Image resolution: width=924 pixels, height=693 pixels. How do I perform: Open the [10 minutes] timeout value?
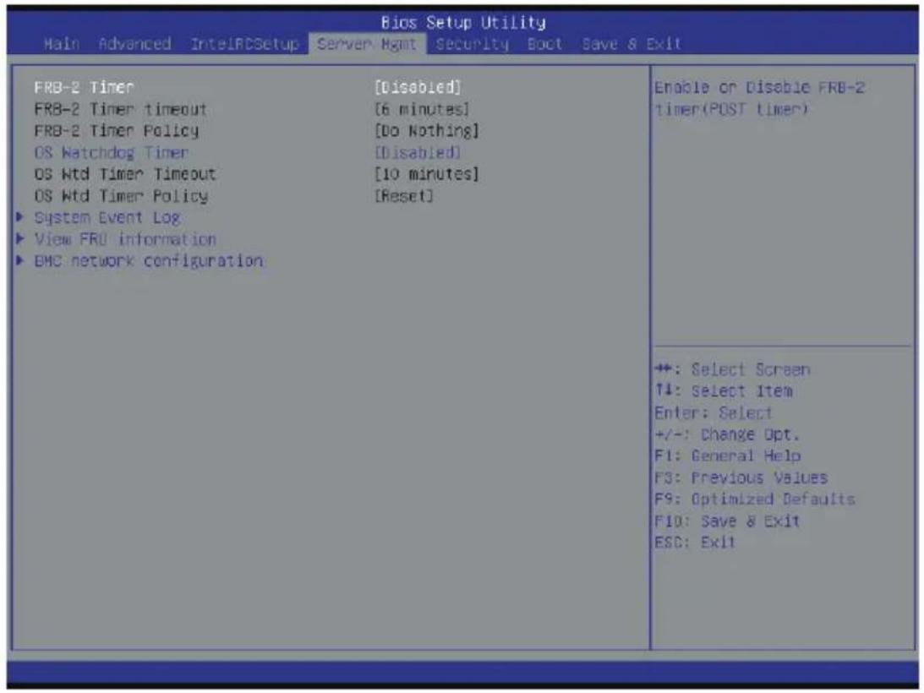(x=427, y=174)
